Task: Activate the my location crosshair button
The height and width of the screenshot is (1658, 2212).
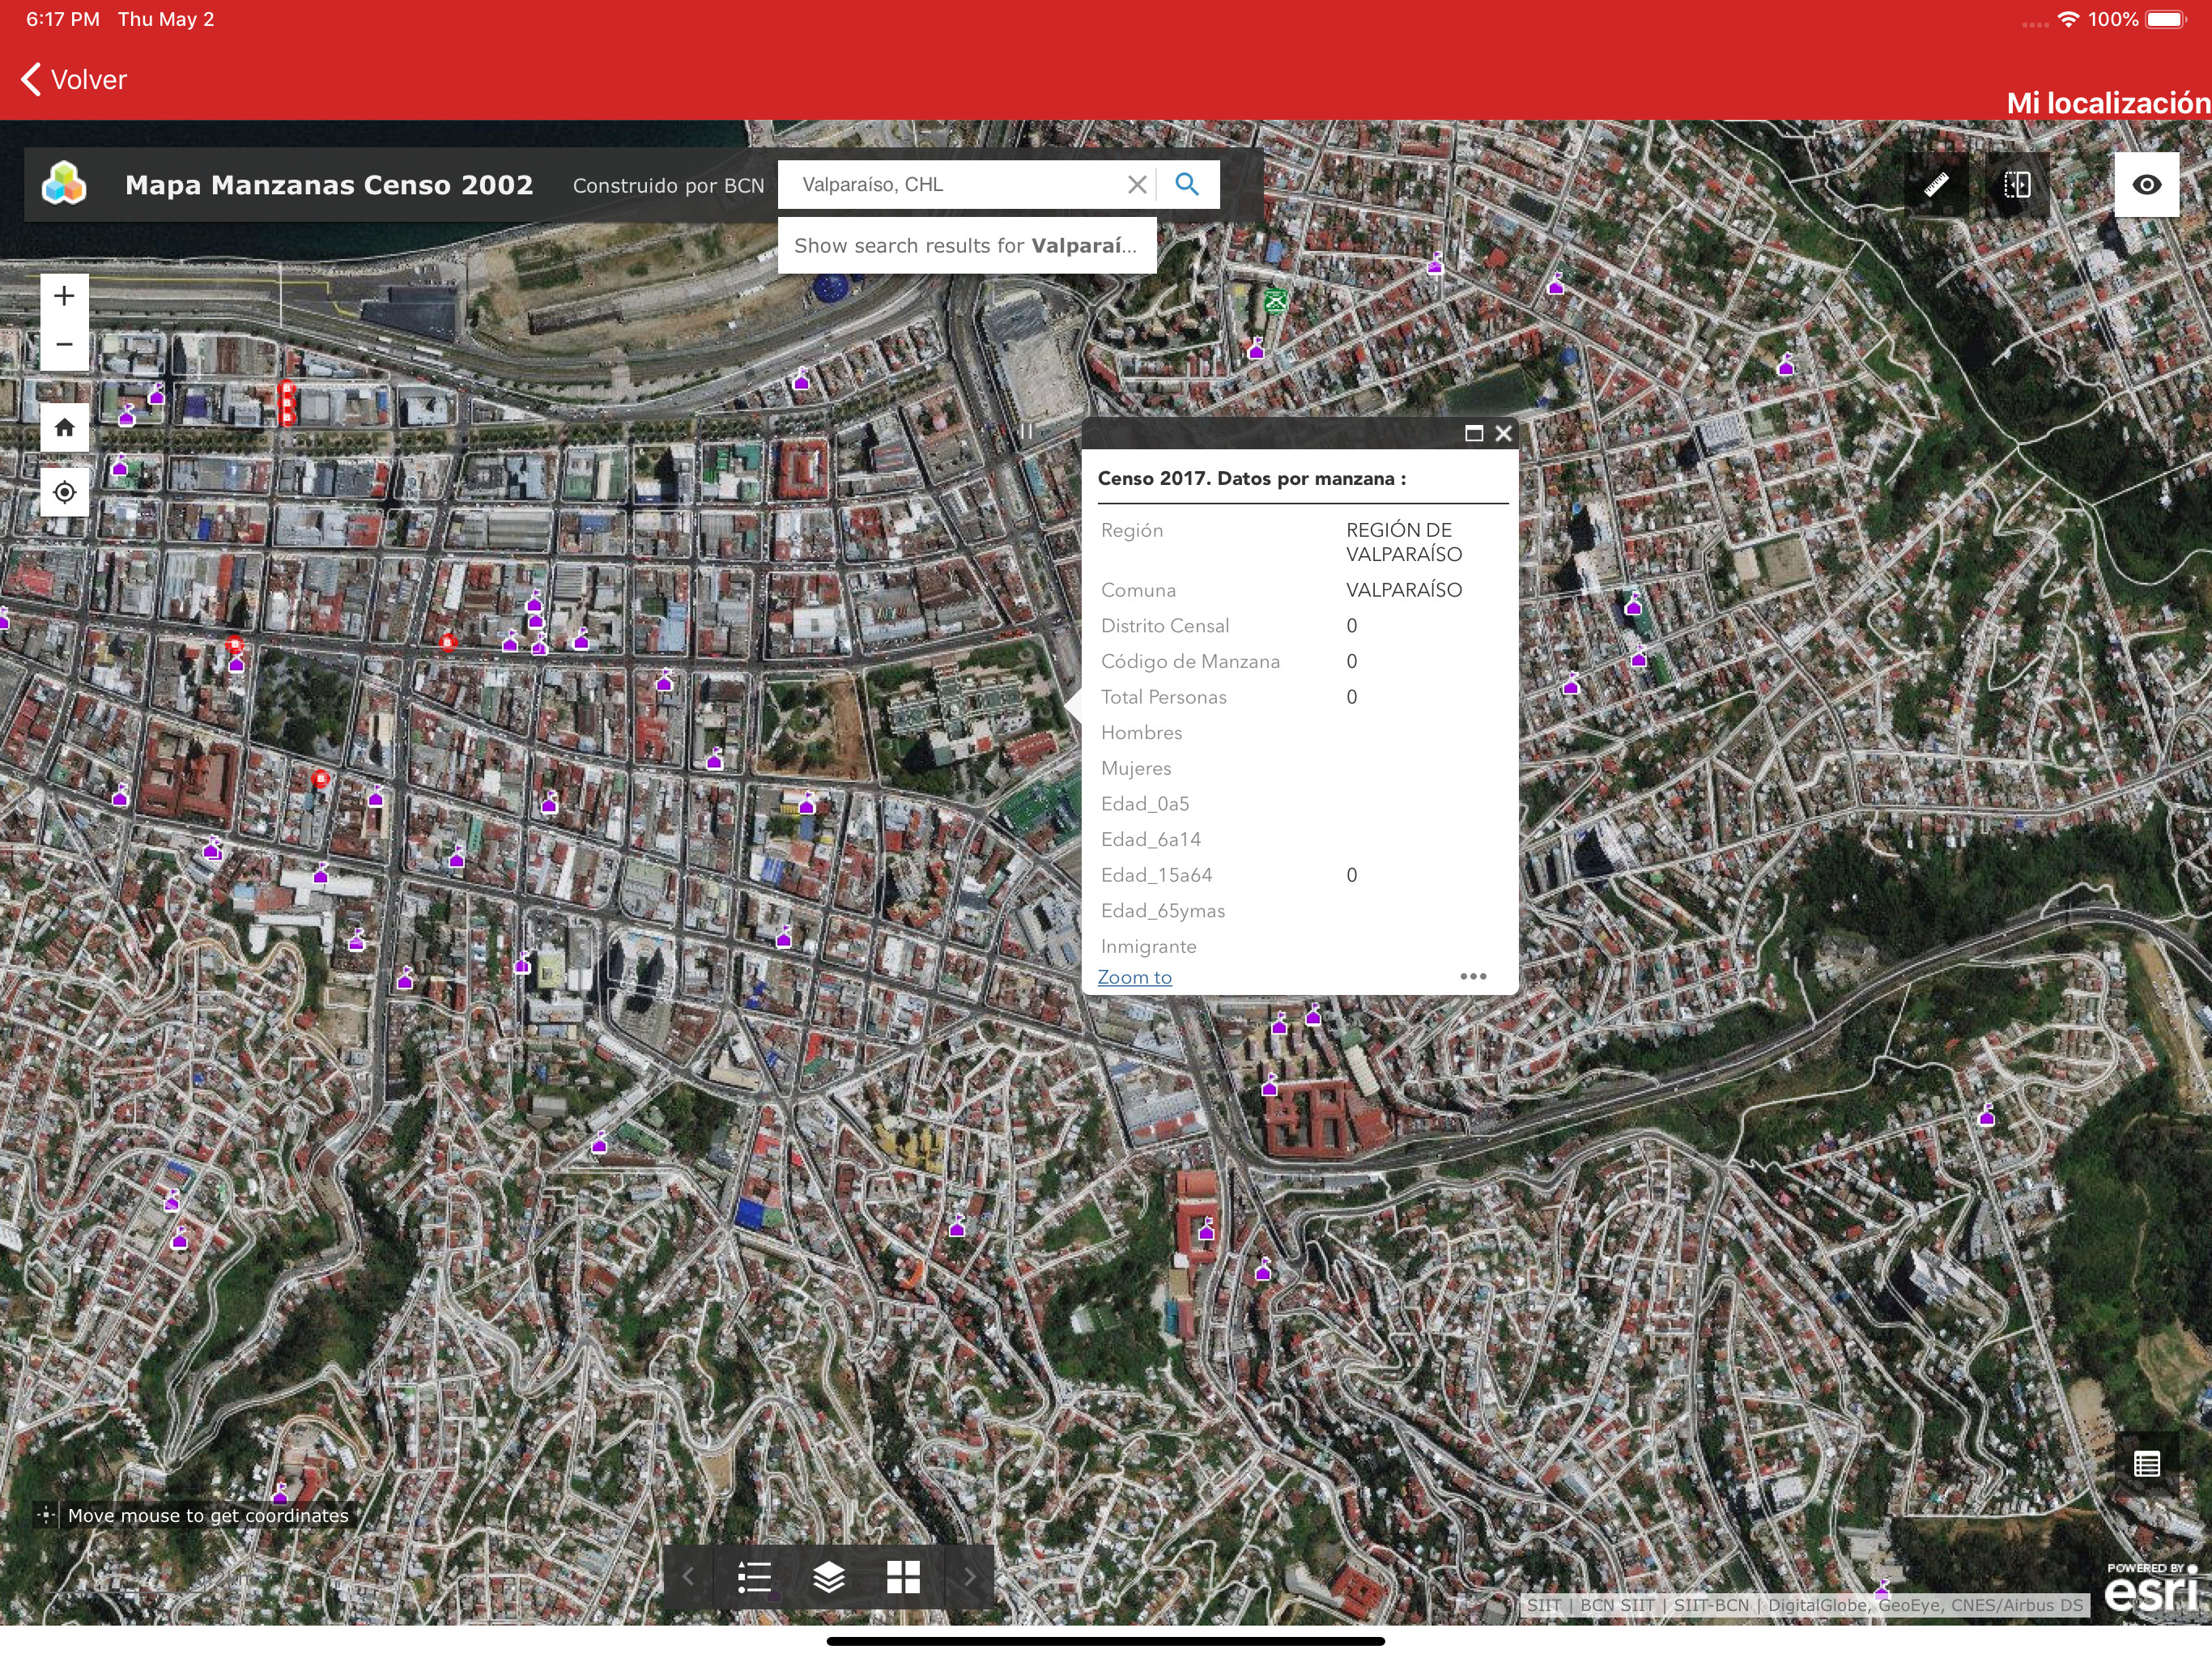Action: pos(64,492)
